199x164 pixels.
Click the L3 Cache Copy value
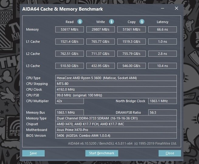[x=132, y=66]
